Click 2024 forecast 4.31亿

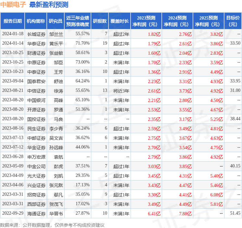tap(185, 176)
